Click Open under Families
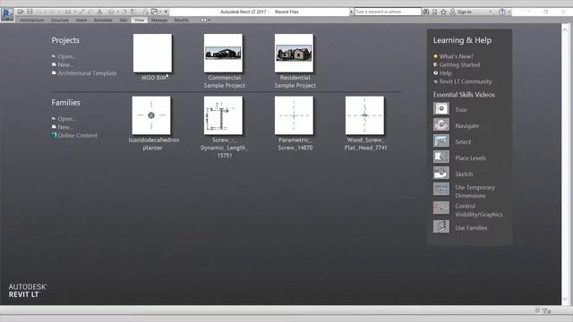The width and height of the screenshot is (573, 322). click(66, 119)
